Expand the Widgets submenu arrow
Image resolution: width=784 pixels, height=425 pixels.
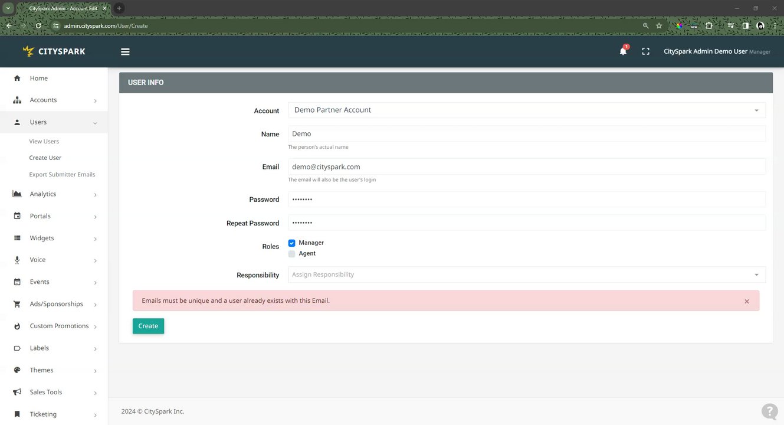point(95,239)
